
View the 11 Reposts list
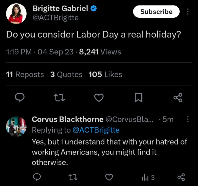(25, 75)
